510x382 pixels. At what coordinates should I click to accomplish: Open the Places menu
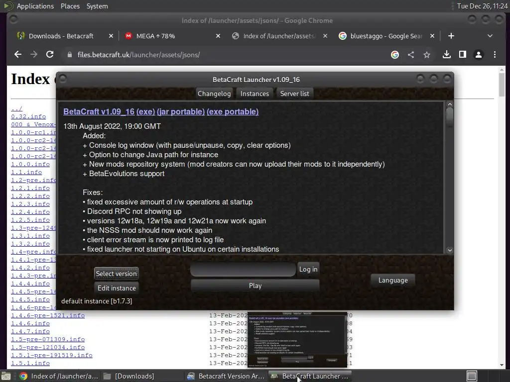click(70, 6)
